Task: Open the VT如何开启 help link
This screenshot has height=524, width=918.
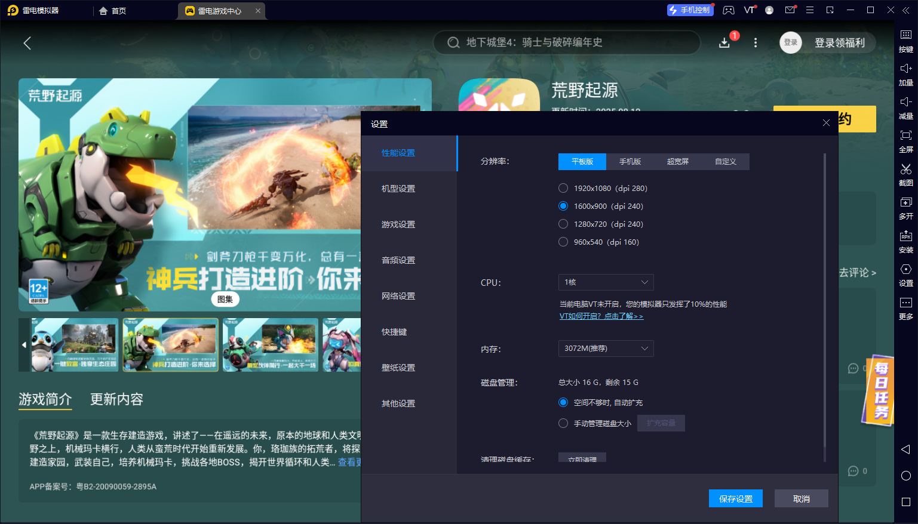Action: tap(601, 316)
